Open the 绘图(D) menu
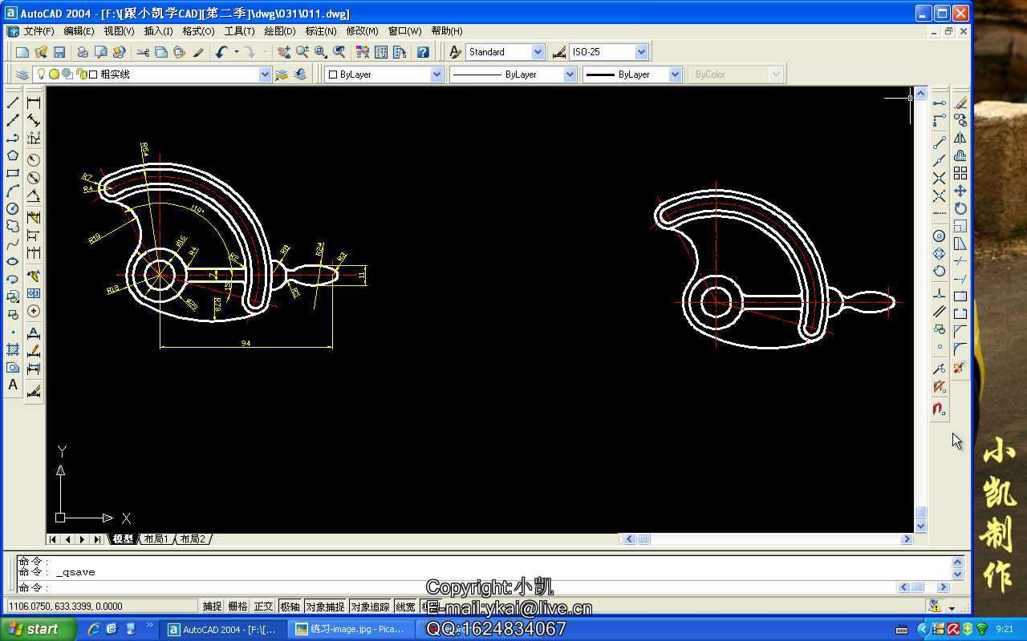 [279, 31]
